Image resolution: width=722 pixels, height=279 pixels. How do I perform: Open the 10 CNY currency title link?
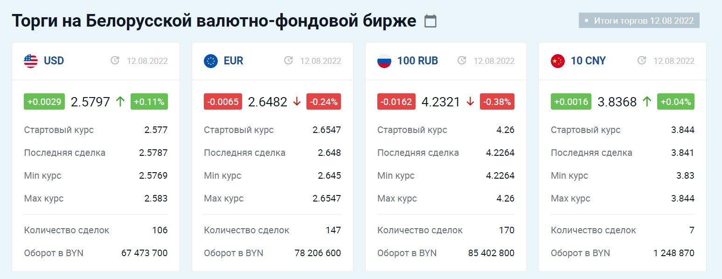588,61
